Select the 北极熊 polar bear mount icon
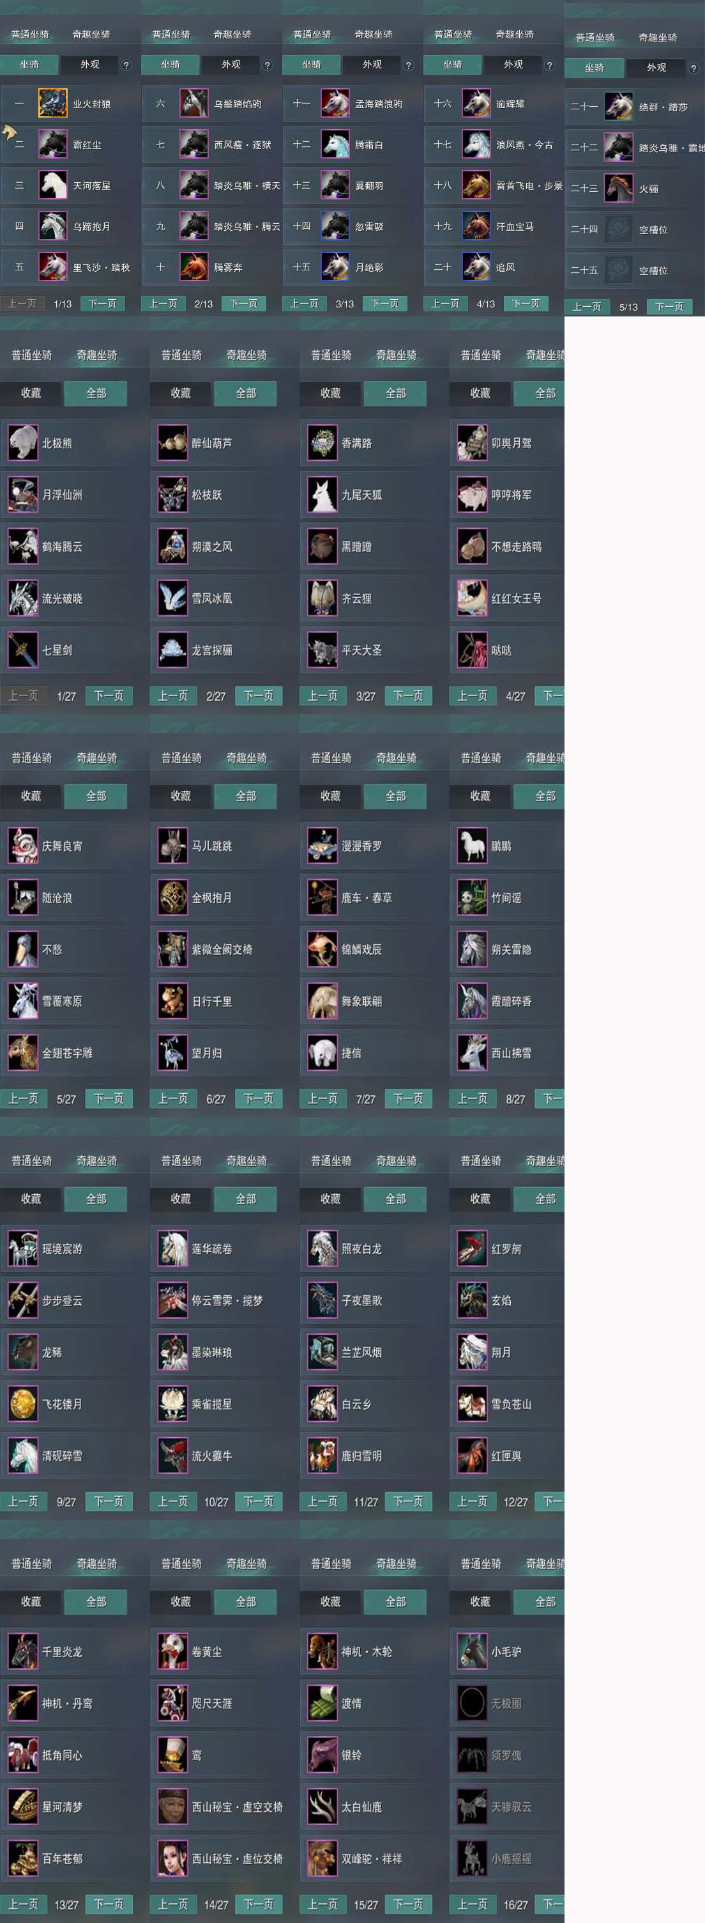Viewport: 705px width, 1923px height. [x=23, y=442]
